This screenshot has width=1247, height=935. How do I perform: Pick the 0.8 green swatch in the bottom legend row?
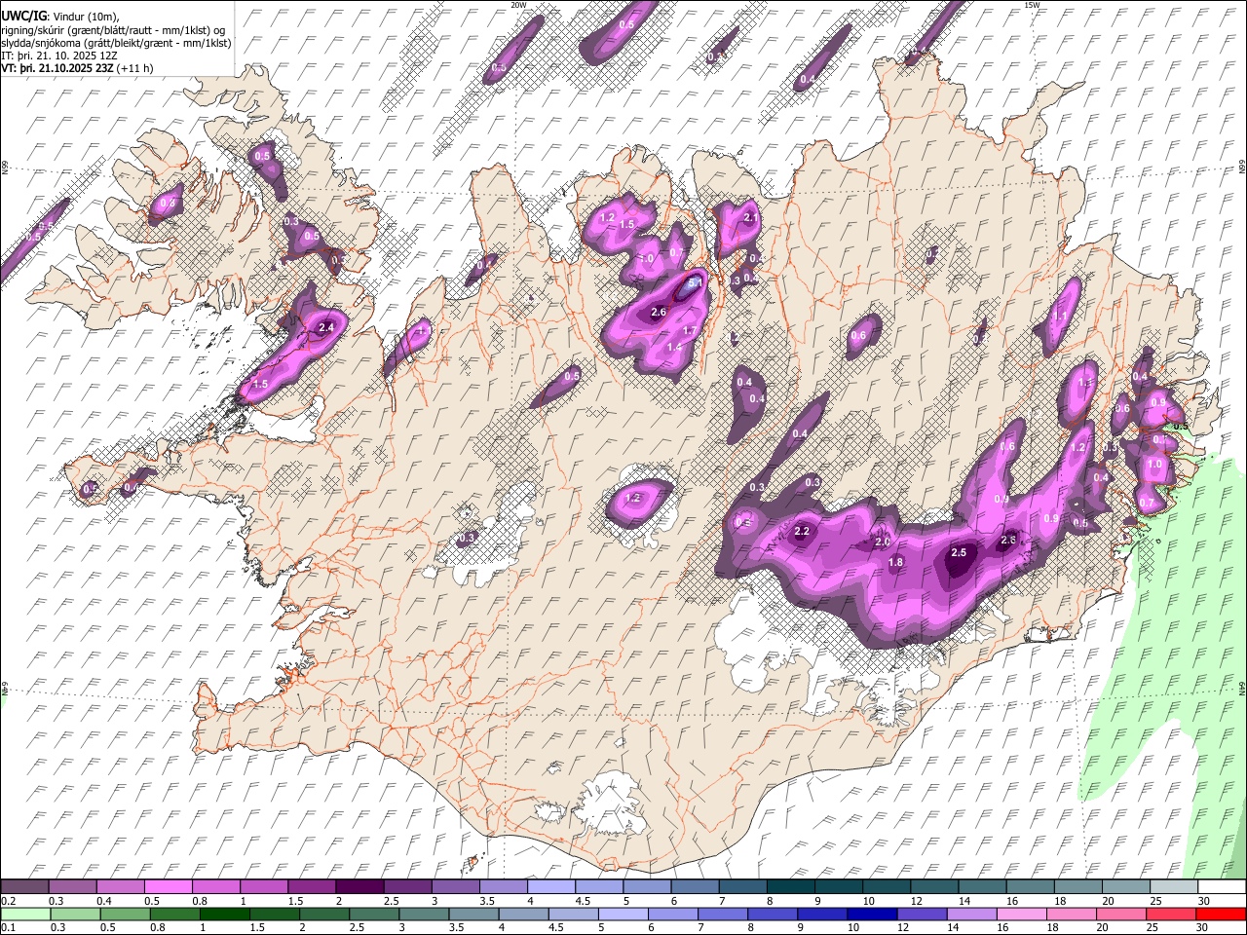[174, 914]
